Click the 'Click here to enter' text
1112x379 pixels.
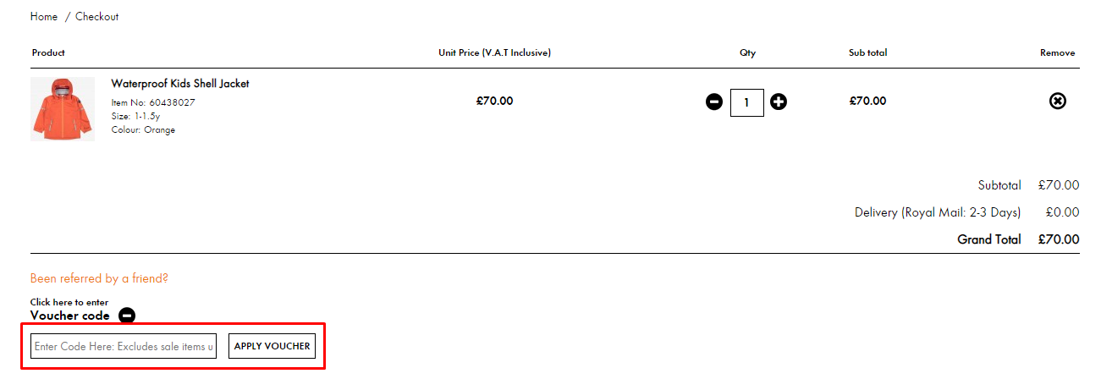[69, 302]
